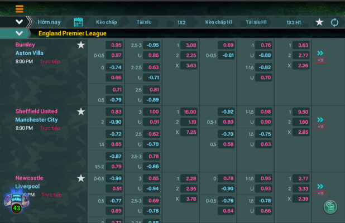Screen dimensions: 345x223
Task: Open Trực tiếp live link for Burnley match
Action: (x=50, y=61)
